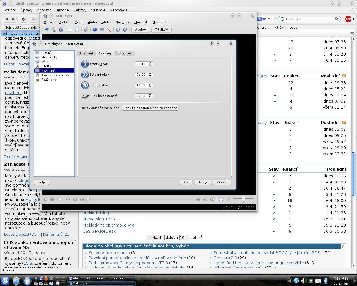The width and height of the screenshot is (357, 286).
Task: Click Apply button in settings dialog
Action: point(203,182)
